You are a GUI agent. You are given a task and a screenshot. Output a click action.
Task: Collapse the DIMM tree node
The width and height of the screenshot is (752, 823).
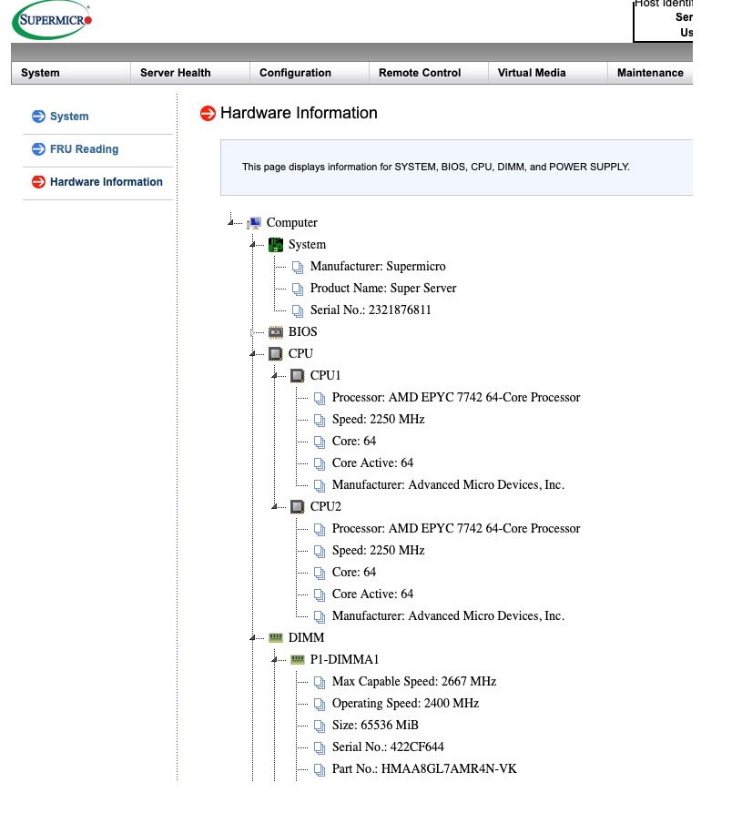[x=252, y=638]
